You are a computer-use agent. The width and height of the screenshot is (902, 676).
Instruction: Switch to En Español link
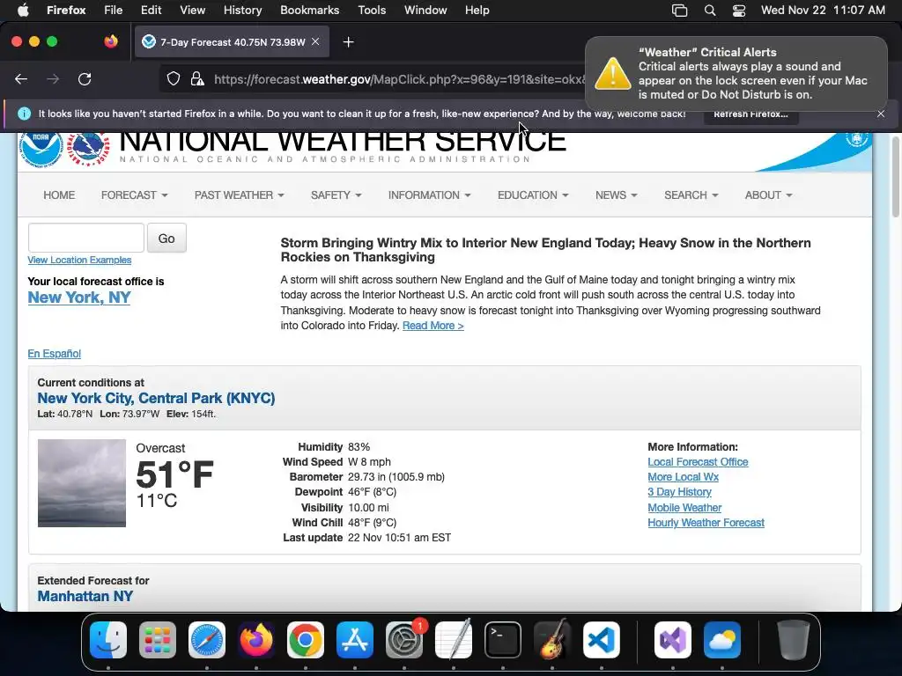pyautogui.click(x=54, y=354)
